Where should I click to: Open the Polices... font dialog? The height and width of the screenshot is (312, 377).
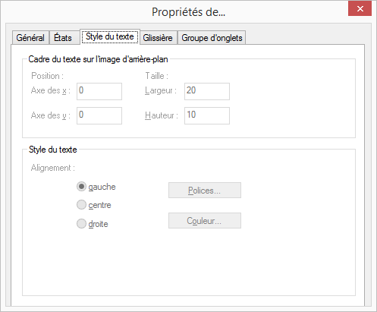[205, 191]
